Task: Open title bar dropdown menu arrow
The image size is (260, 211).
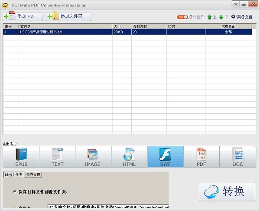Action: point(236,4)
